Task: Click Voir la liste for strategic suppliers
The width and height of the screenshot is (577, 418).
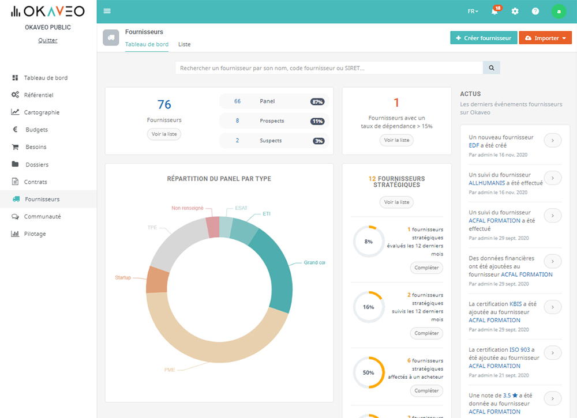Action: tap(397, 202)
